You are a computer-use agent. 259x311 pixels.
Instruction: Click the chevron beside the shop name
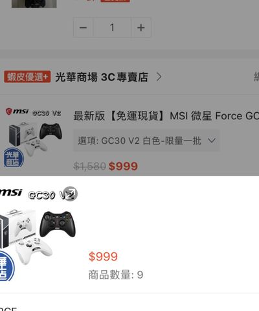click(x=159, y=76)
